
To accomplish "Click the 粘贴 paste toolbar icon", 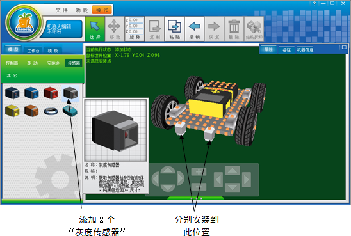I will [175, 29].
